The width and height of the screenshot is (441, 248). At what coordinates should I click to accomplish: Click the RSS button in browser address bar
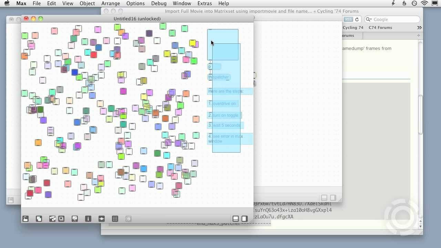(348, 19)
